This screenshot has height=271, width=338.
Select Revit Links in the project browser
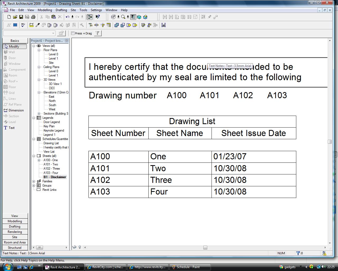(x=49, y=190)
